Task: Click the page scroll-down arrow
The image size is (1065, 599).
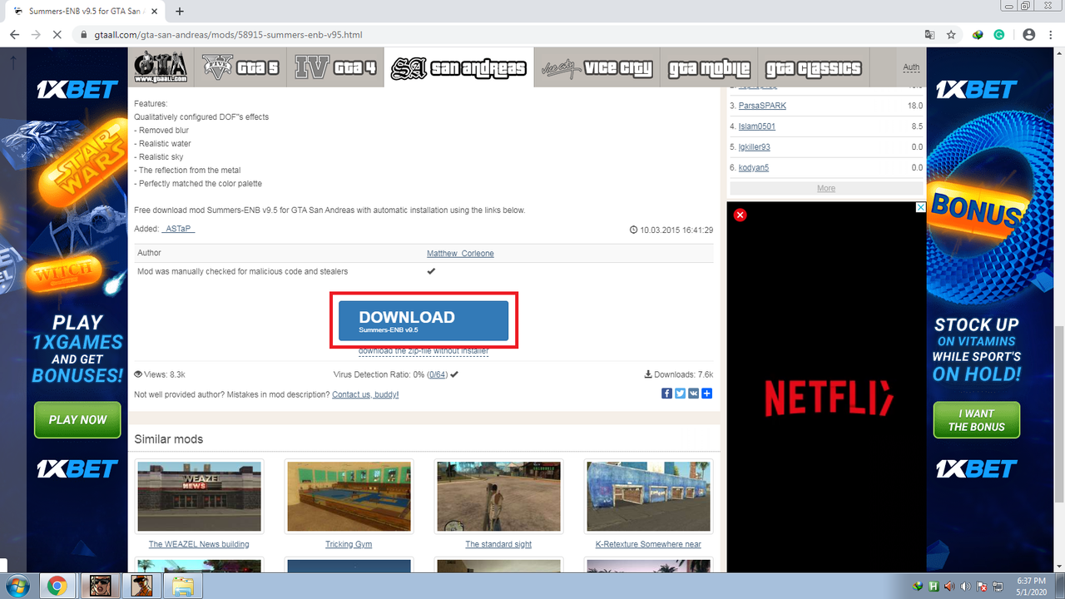Action: 1058,567
